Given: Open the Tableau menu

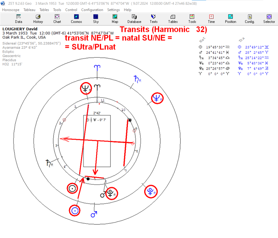Looking at the screenshot, I should pyautogui.click(x=29, y=10).
